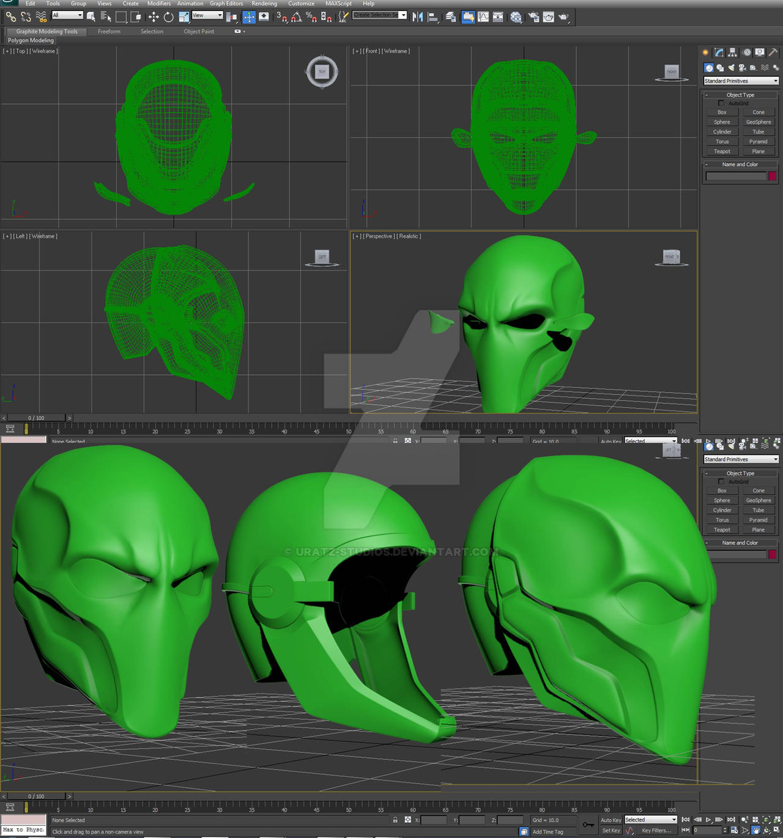Activate the Select and Uniform Scale tool

pyautogui.click(x=184, y=17)
